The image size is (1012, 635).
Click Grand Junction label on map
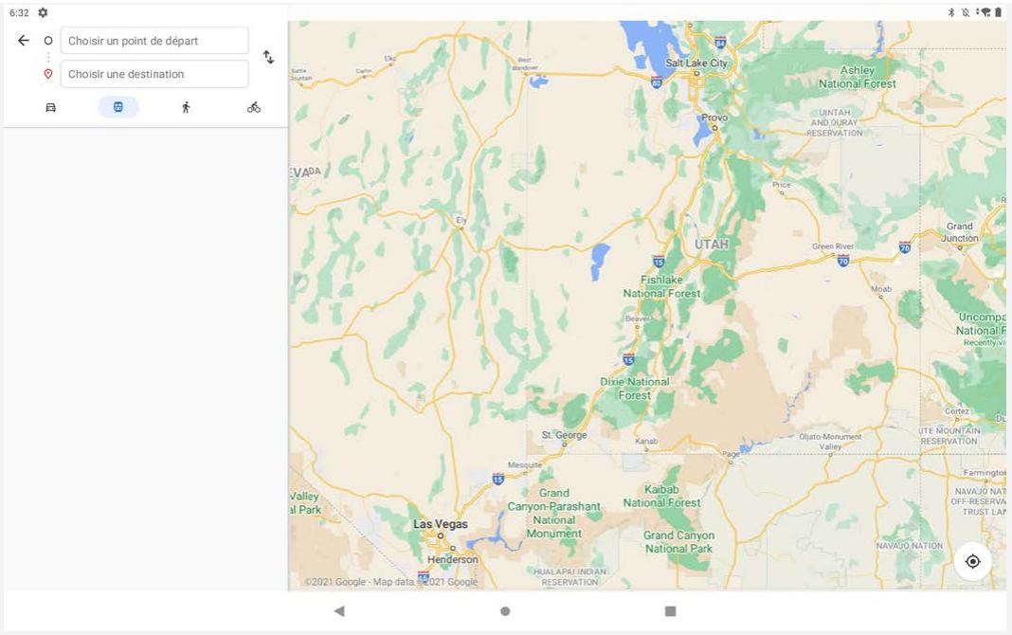pos(960,232)
